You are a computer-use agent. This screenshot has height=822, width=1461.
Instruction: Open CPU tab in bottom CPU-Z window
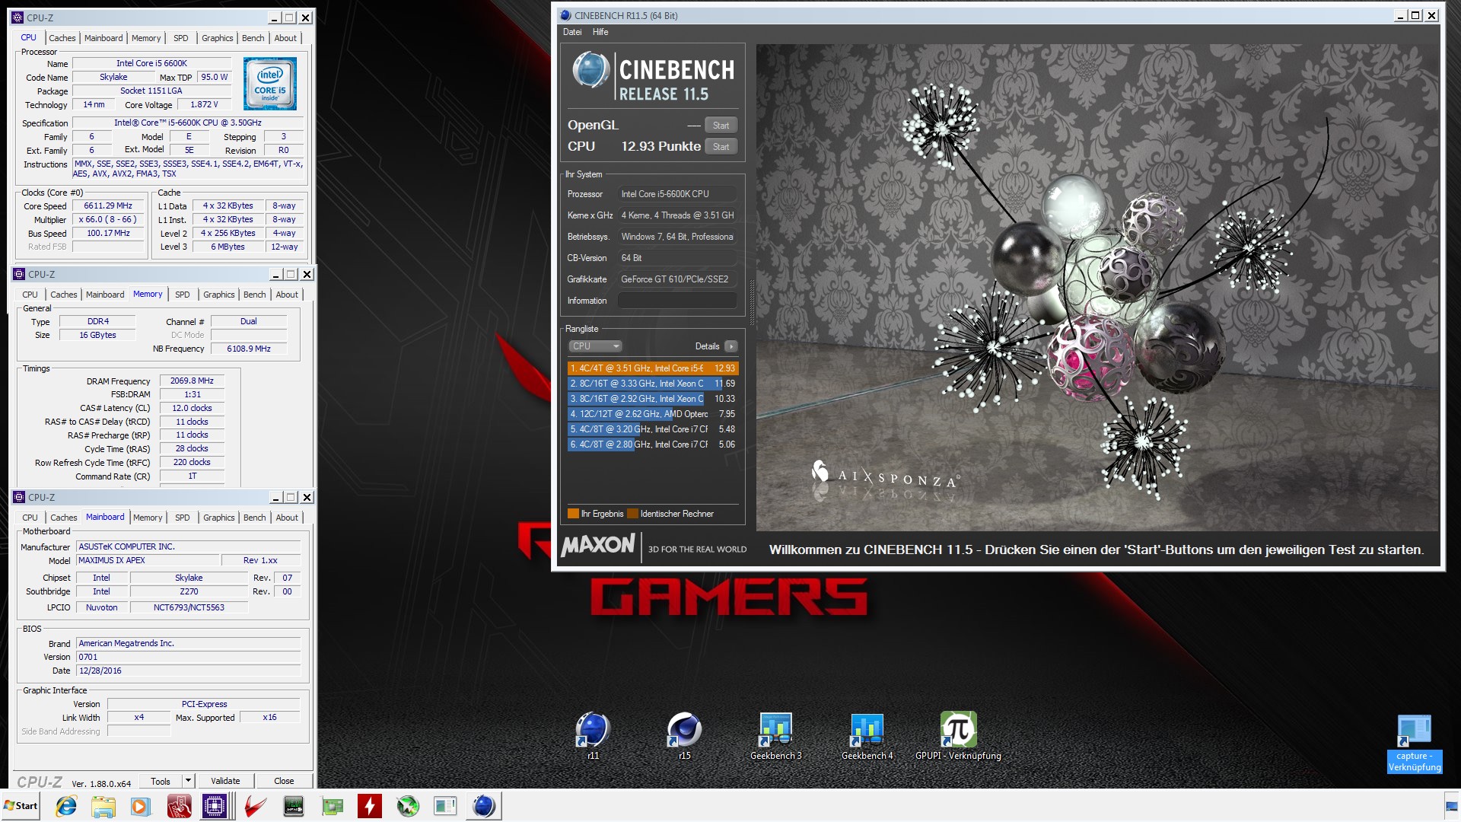30,518
